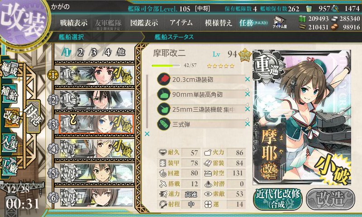Open the 任務(クエスト) menu
362x217 pixels.
tap(253, 23)
